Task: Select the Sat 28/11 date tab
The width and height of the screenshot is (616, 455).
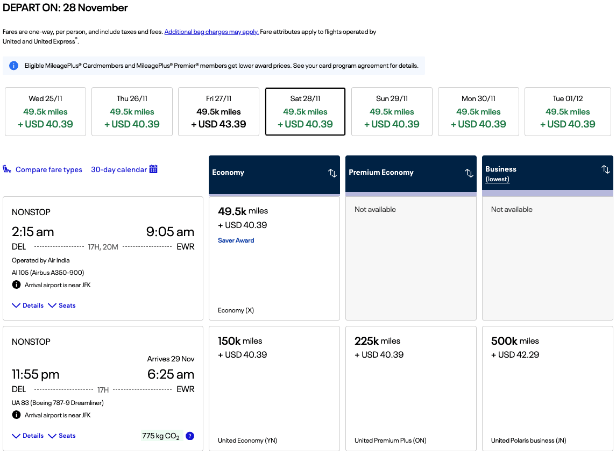Action: click(305, 111)
